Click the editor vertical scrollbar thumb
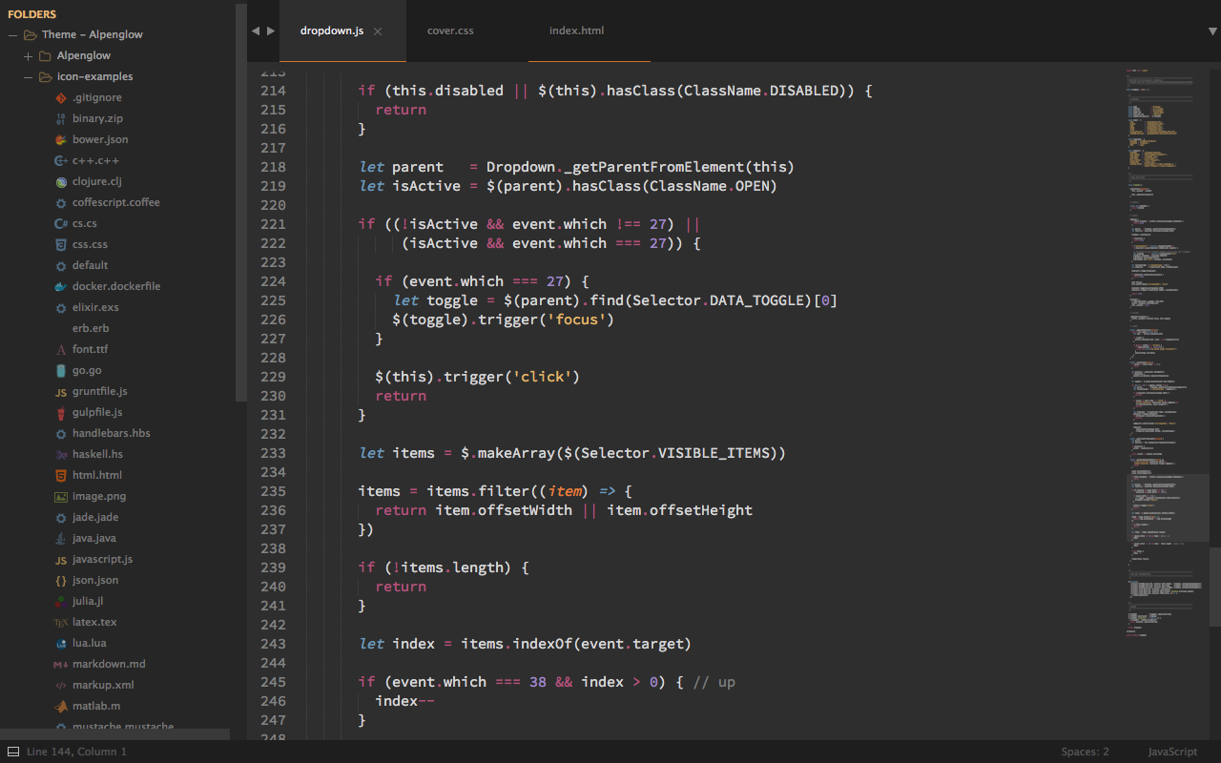This screenshot has height=763, width=1221. (x=1215, y=588)
